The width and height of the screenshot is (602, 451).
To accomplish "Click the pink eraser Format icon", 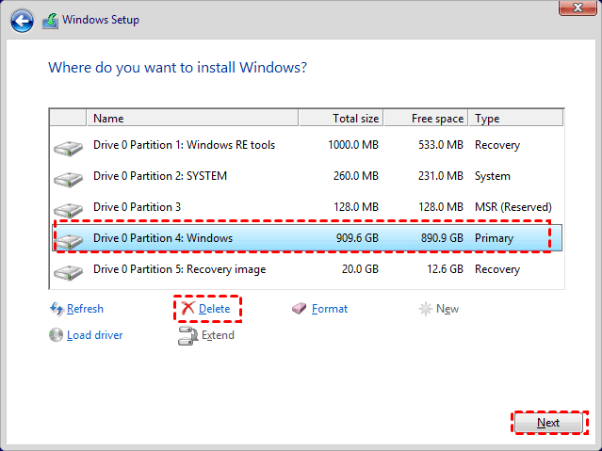I will (300, 309).
